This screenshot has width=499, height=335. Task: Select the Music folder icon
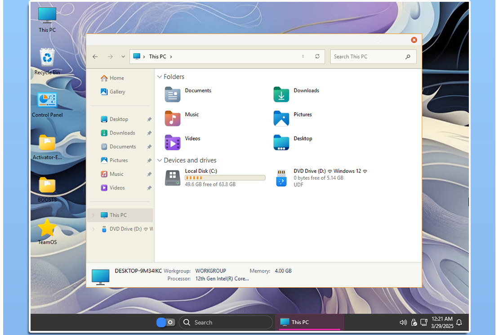click(x=173, y=118)
